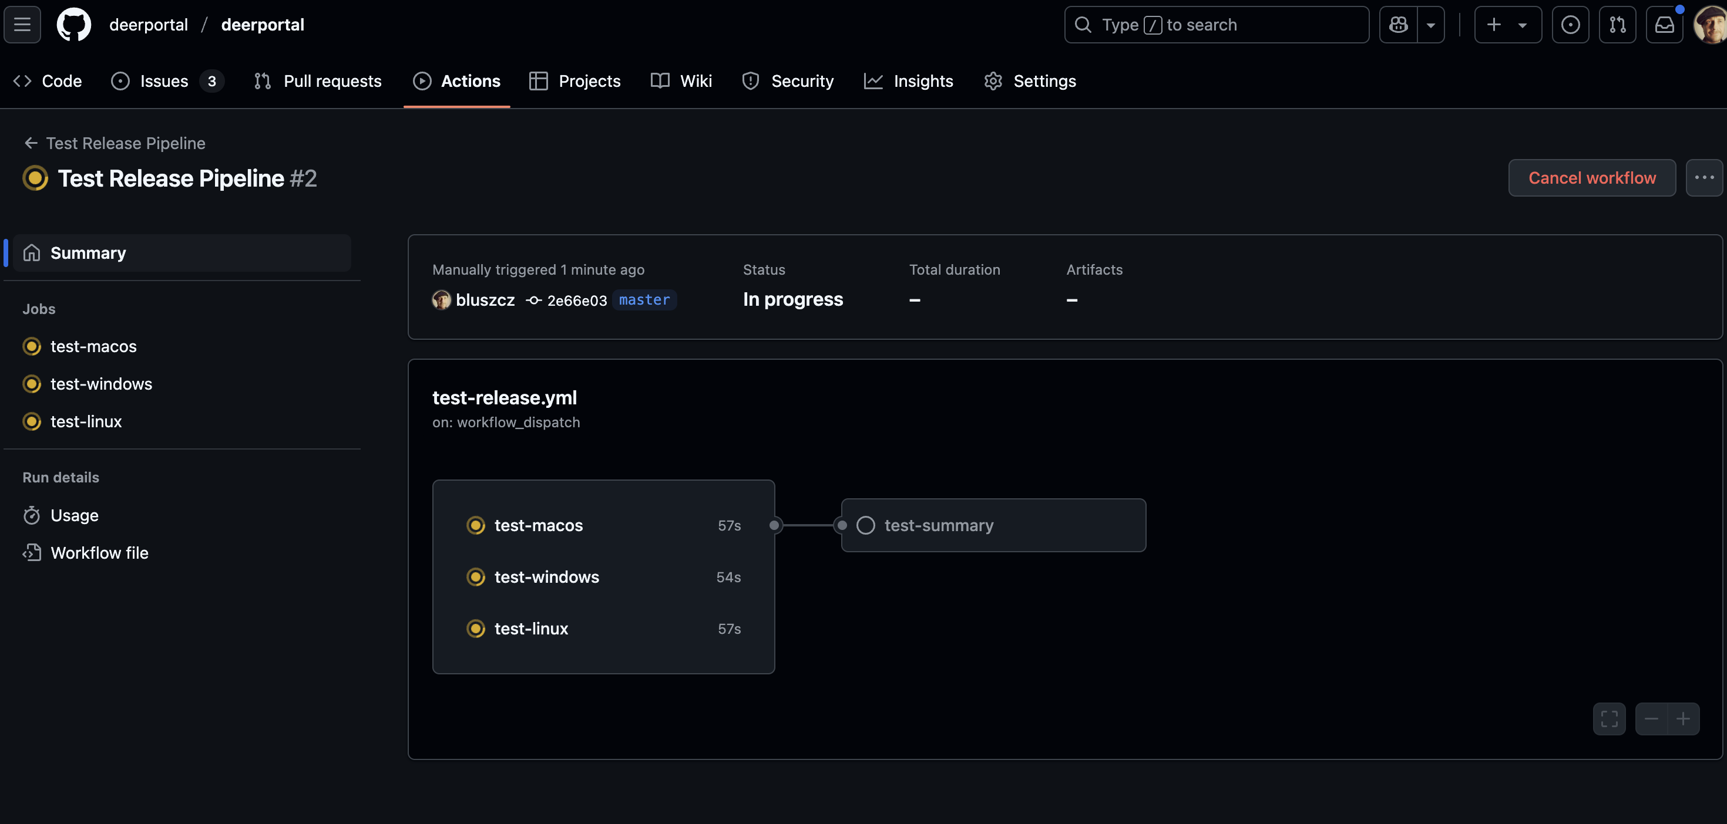
Task: Open bluszcz user profile link
Action: (485, 300)
